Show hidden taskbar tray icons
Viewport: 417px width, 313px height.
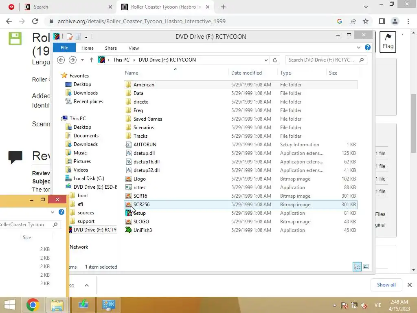click(x=335, y=305)
